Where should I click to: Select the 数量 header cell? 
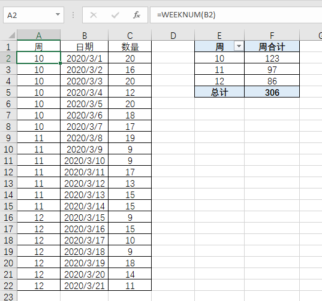[130, 47]
